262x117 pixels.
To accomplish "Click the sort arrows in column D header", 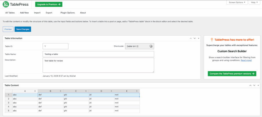I will (x=112, y=91).
